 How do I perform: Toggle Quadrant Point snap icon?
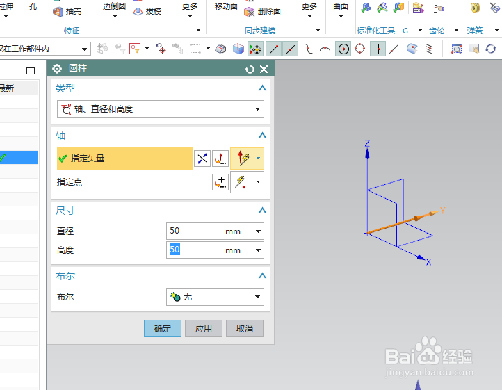tap(360, 49)
